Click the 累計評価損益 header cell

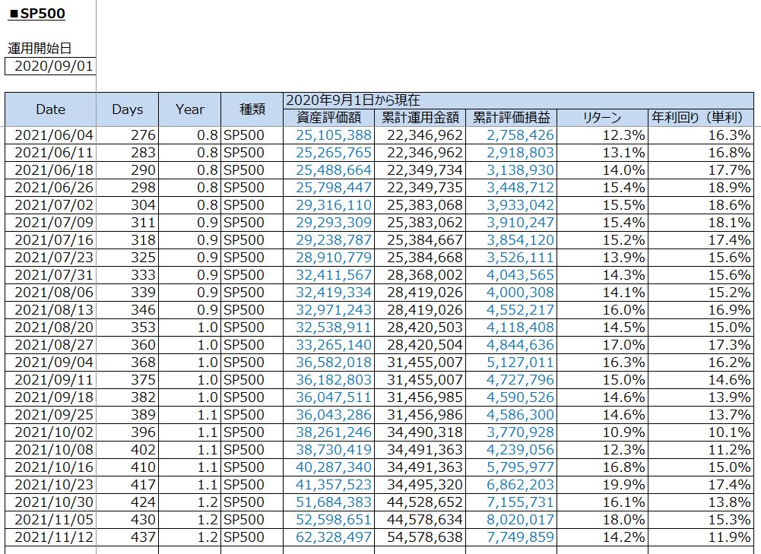(x=511, y=118)
